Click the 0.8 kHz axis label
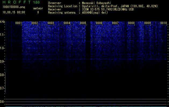 point(2,75)
